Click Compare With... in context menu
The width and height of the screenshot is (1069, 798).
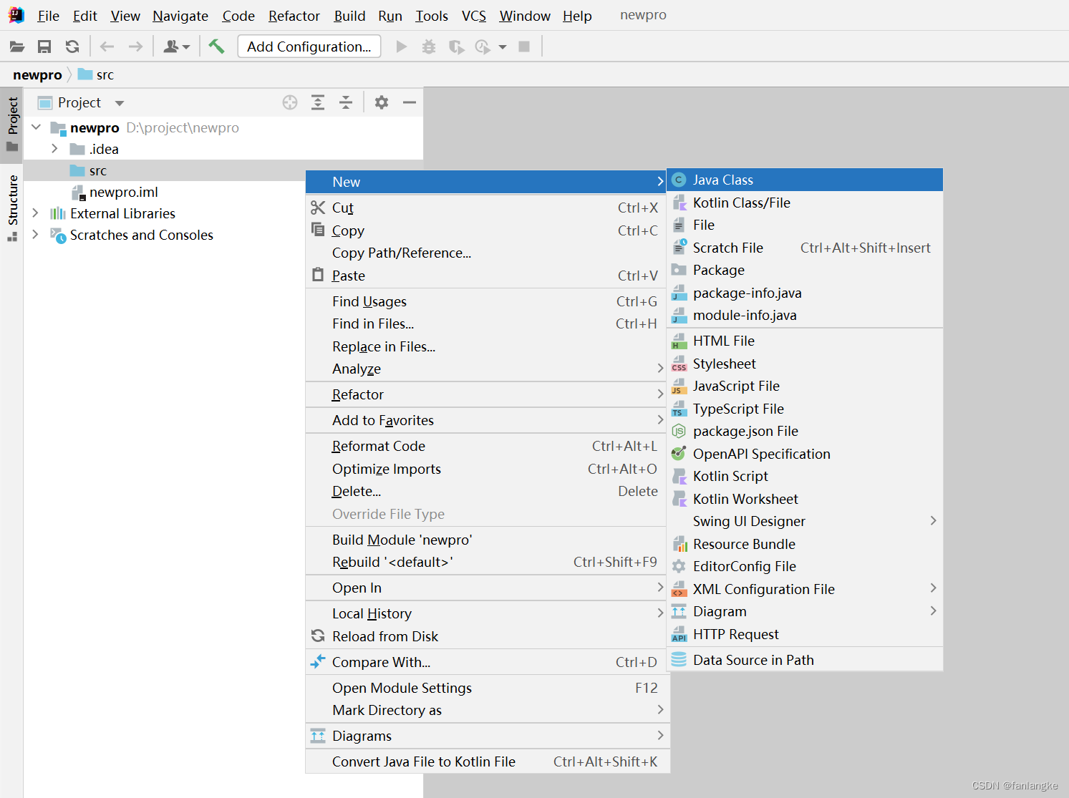pyautogui.click(x=486, y=662)
